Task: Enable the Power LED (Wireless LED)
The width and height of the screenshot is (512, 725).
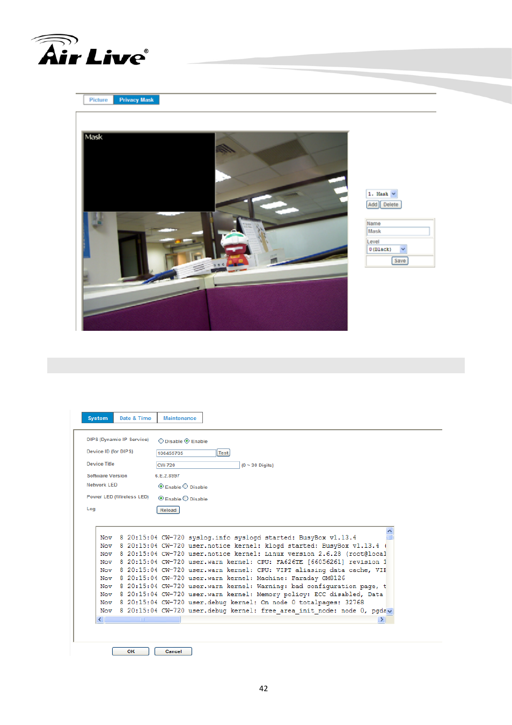Action: tap(160, 498)
